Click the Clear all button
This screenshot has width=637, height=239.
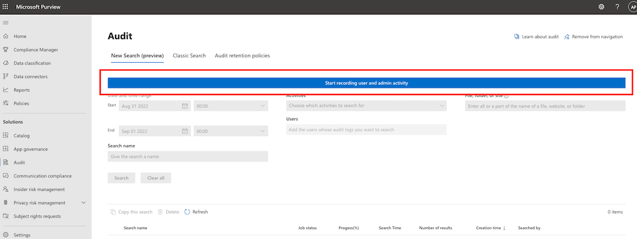tap(156, 178)
